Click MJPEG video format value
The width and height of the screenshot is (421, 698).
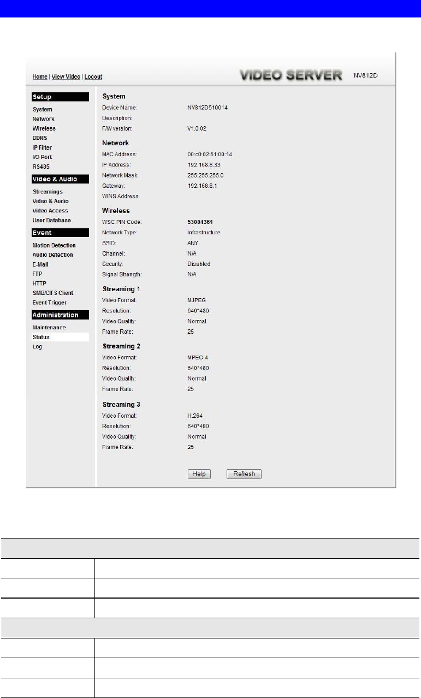point(196,300)
